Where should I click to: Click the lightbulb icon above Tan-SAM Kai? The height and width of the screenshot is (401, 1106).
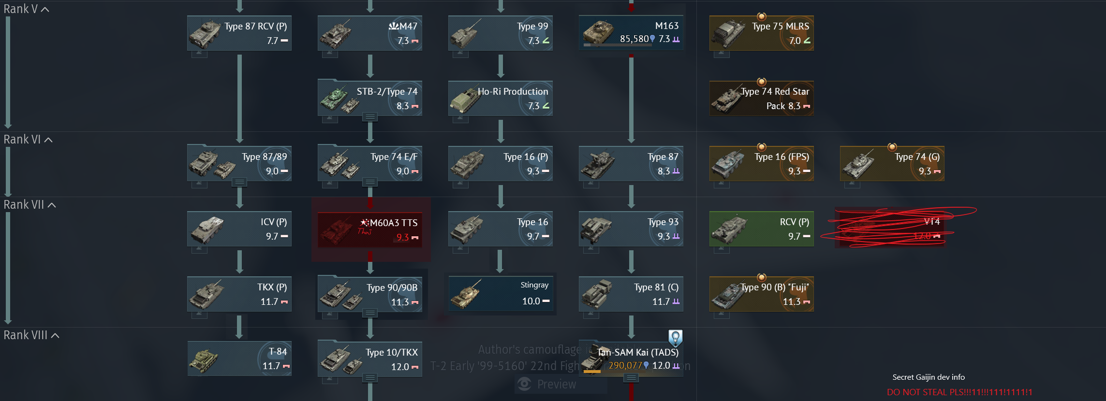pos(675,338)
